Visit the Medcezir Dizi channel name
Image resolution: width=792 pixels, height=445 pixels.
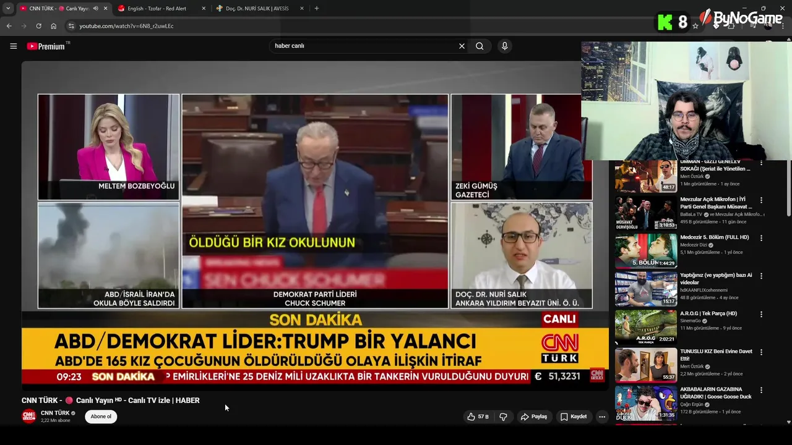tap(694, 245)
